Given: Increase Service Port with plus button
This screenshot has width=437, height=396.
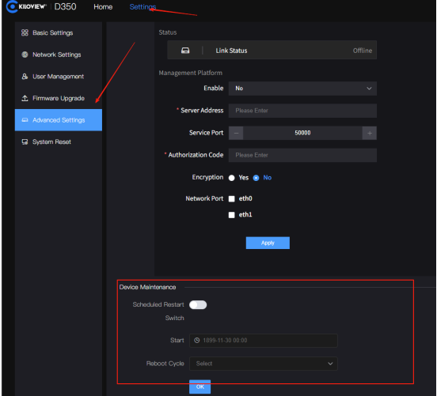Looking at the screenshot, I should point(370,133).
